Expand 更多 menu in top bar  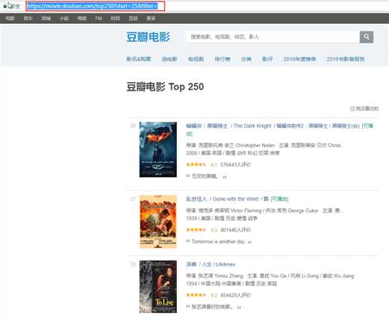151,19
